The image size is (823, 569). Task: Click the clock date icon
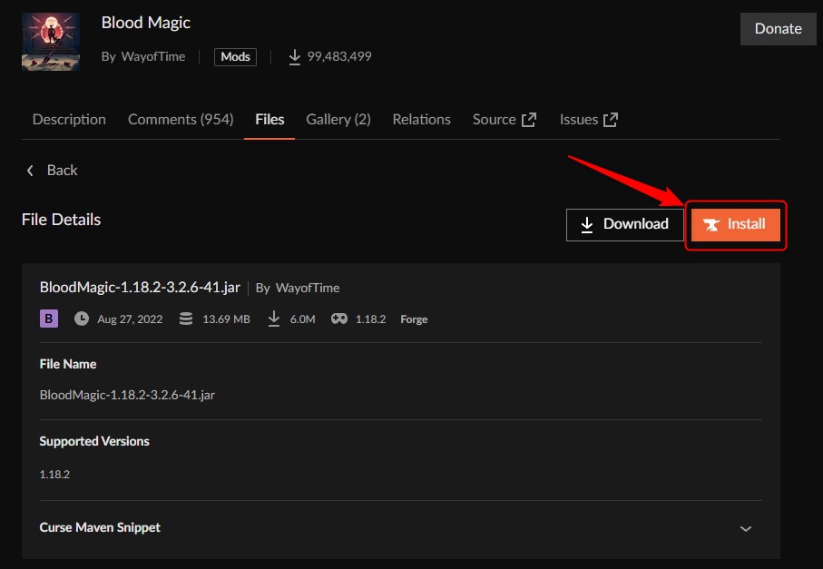82,319
